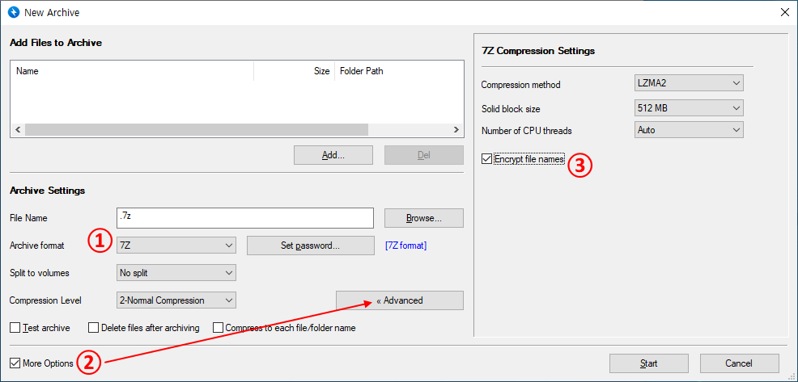The image size is (798, 382).
Task: Check Delete files after archiving
Action: point(94,328)
